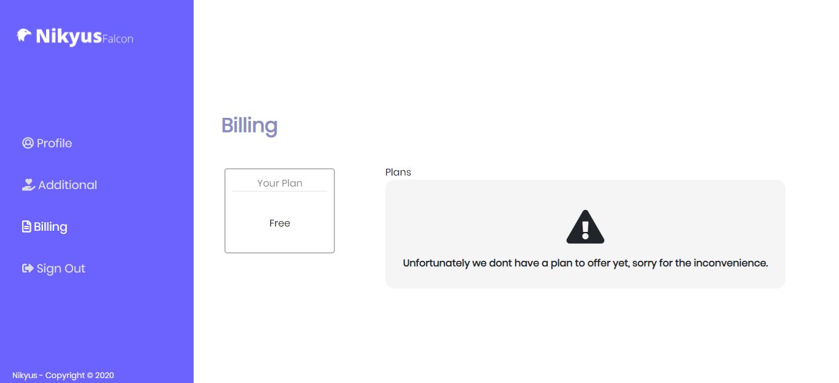Click the Falcon subtitle in logo
The width and height of the screenshot is (839, 383).
(x=117, y=39)
